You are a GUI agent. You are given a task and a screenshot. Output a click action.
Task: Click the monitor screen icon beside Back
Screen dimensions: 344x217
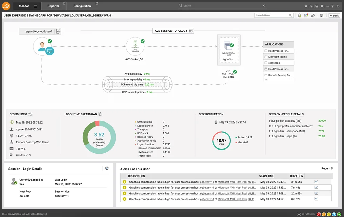pyautogui.click(x=321, y=16)
